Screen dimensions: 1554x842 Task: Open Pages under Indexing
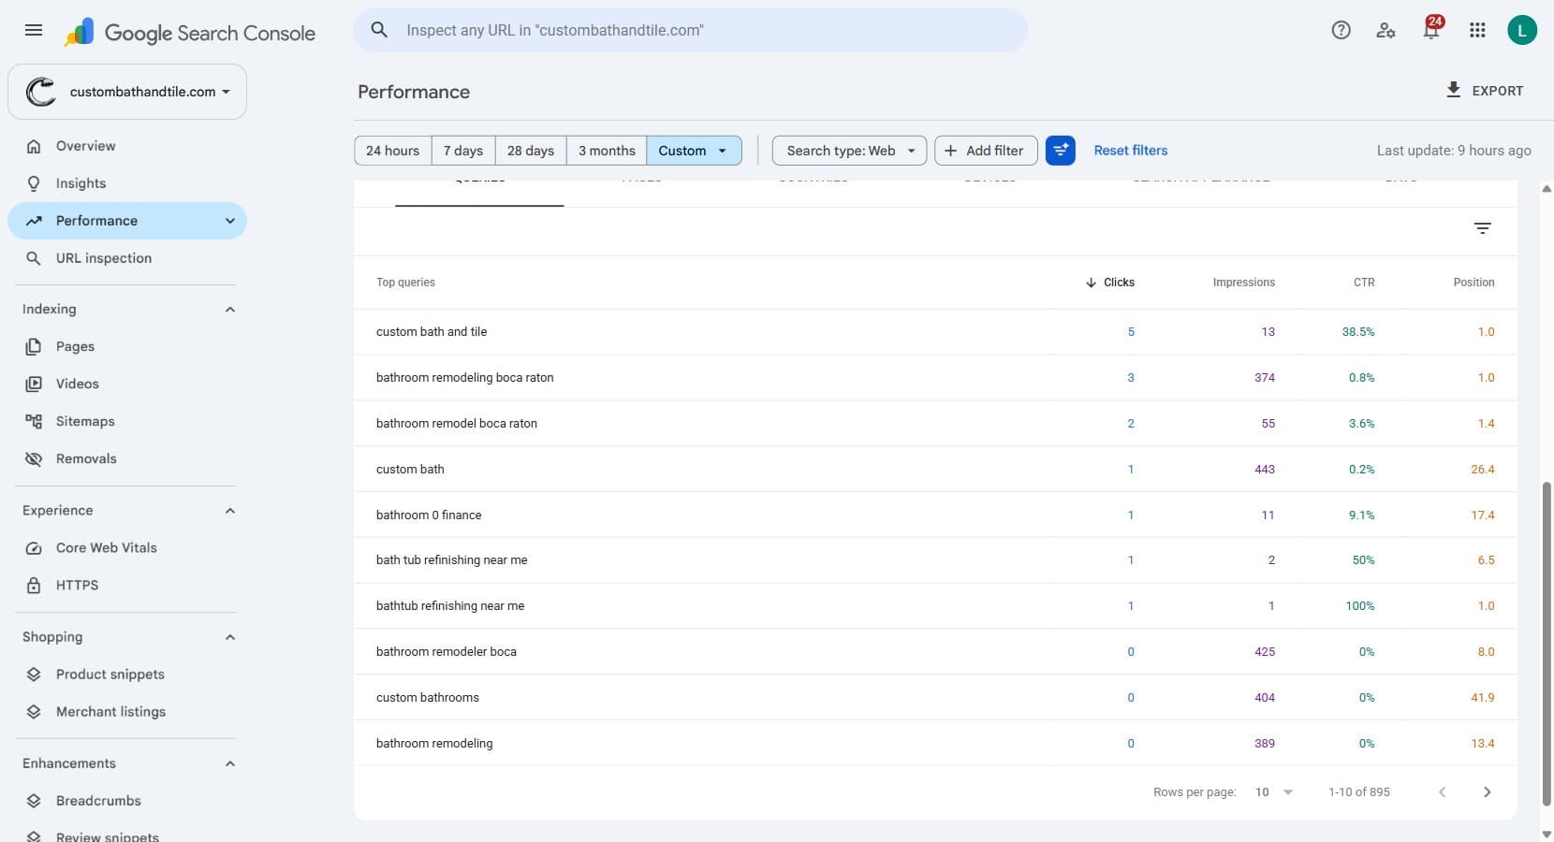point(127,346)
